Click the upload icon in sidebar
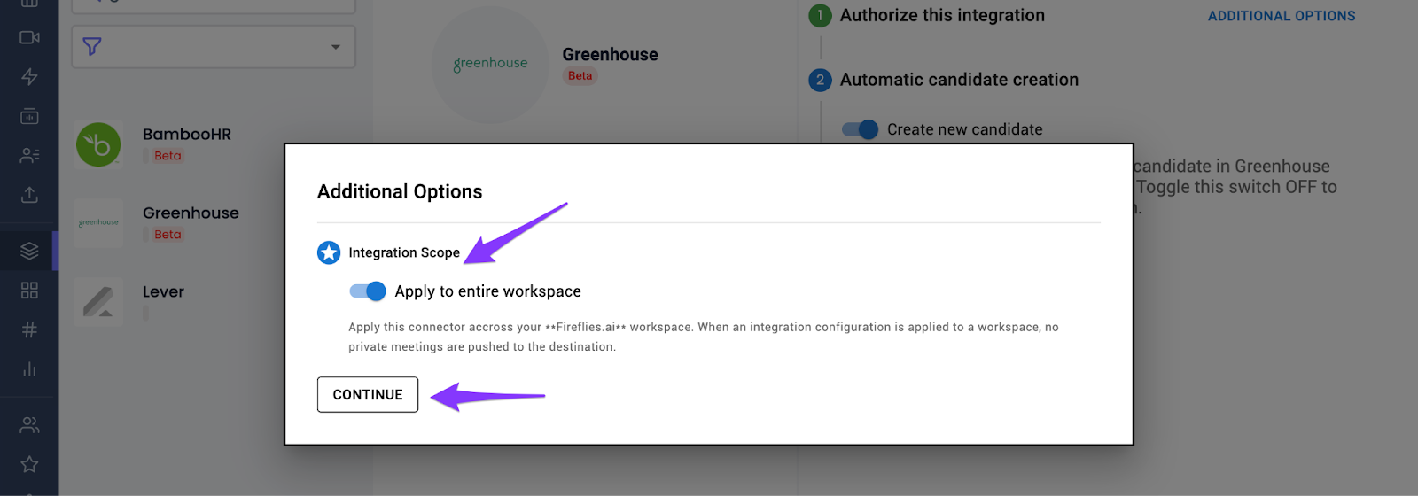 pos(29,195)
